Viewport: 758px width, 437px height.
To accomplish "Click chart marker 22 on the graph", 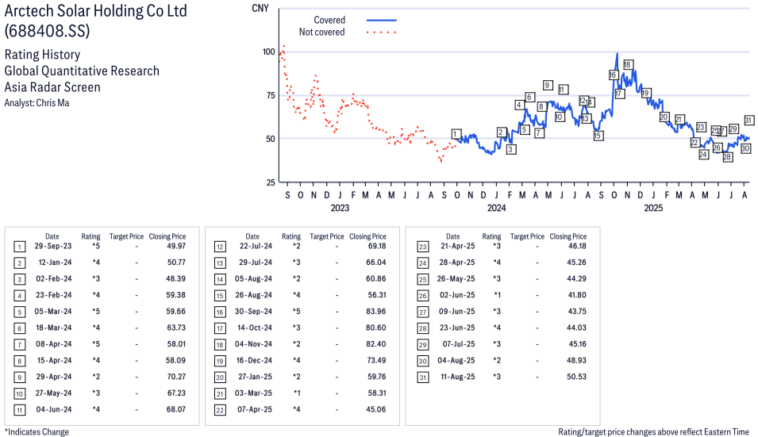I will click(695, 143).
